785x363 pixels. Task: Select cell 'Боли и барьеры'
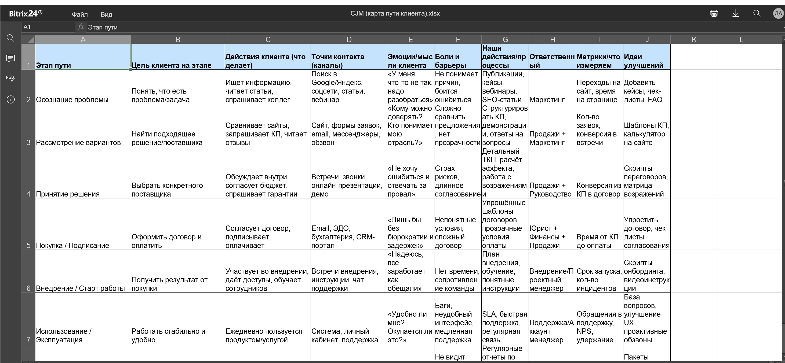(458, 57)
